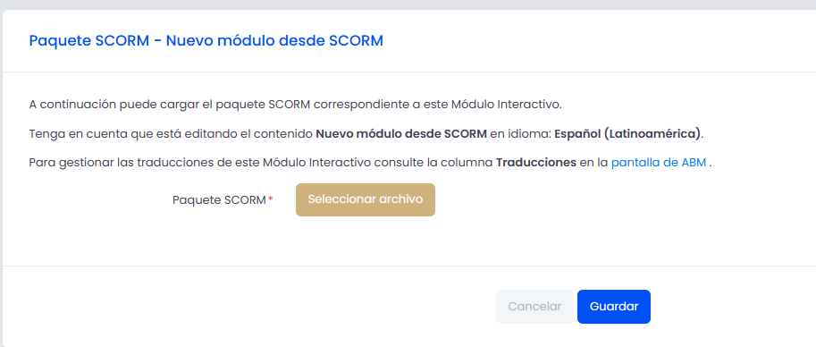The width and height of the screenshot is (816, 347).
Task: Save with the Guardar button
Action: click(x=613, y=307)
